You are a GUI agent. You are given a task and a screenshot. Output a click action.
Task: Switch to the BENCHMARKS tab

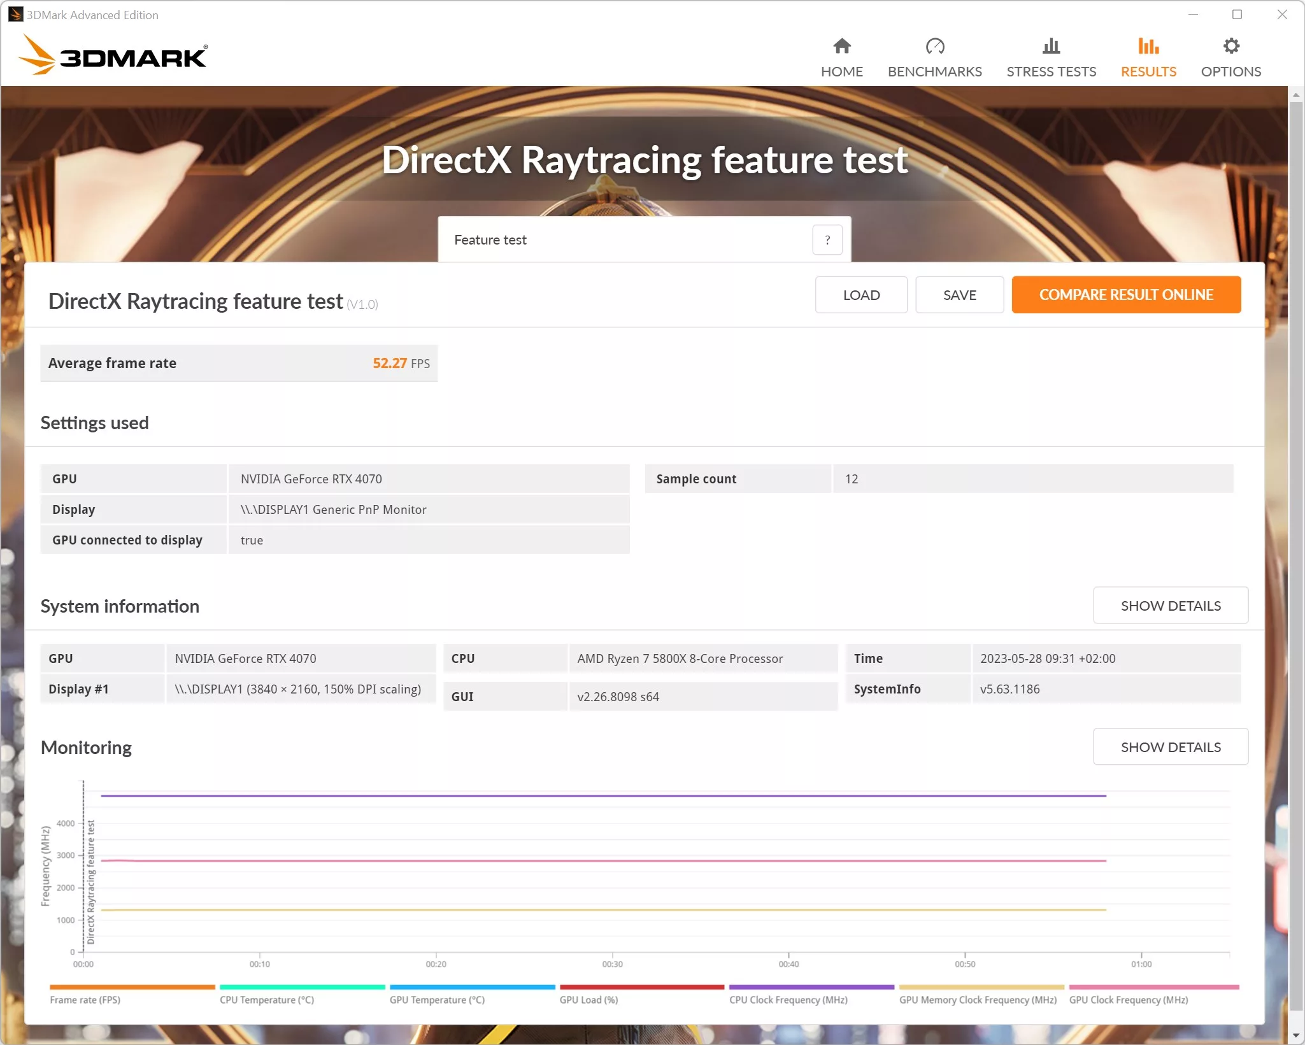coord(934,71)
